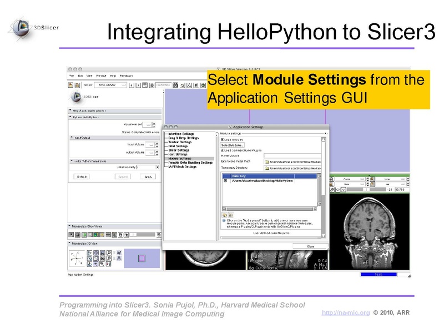The height and width of the screenshot is (333, 444).
Task: Toggle Load Command-Line Plugins checkbox
Action: 223,150
